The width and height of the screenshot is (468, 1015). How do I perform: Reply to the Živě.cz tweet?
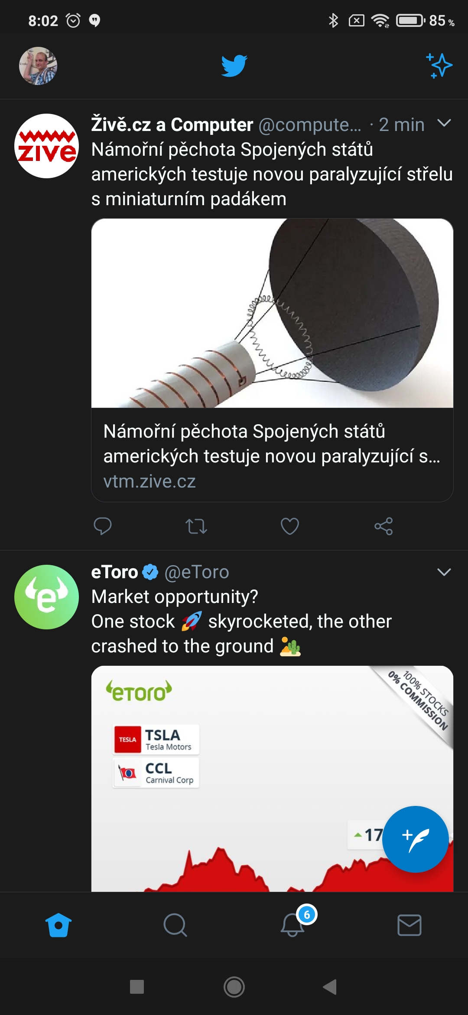click(103, 526)
